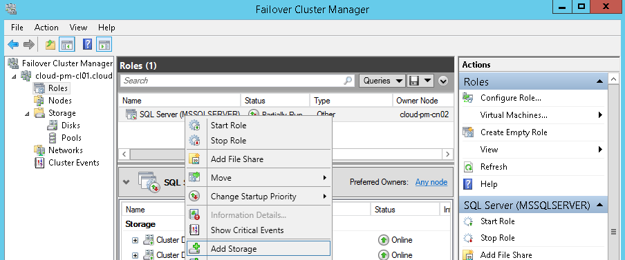Expand the first Cluster Disk row under Storage
The height and width of the screenshot is (260, 625).
[x=135, y=240]
